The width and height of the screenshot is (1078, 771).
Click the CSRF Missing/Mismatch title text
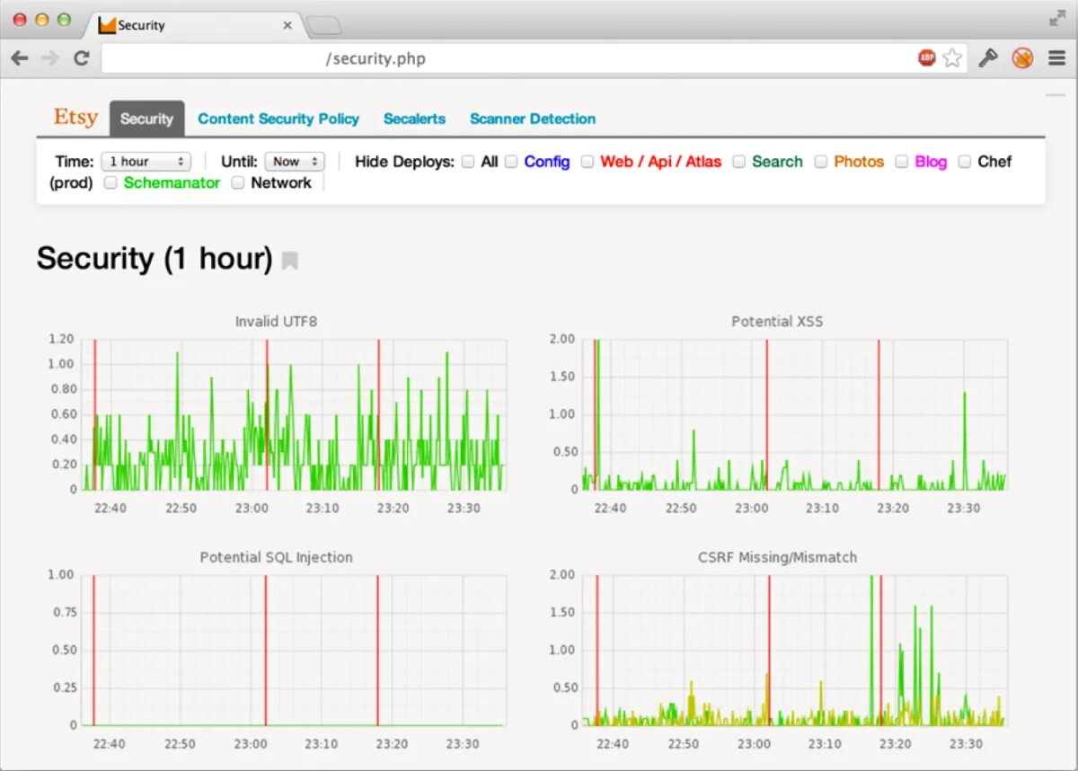[777, 557]
